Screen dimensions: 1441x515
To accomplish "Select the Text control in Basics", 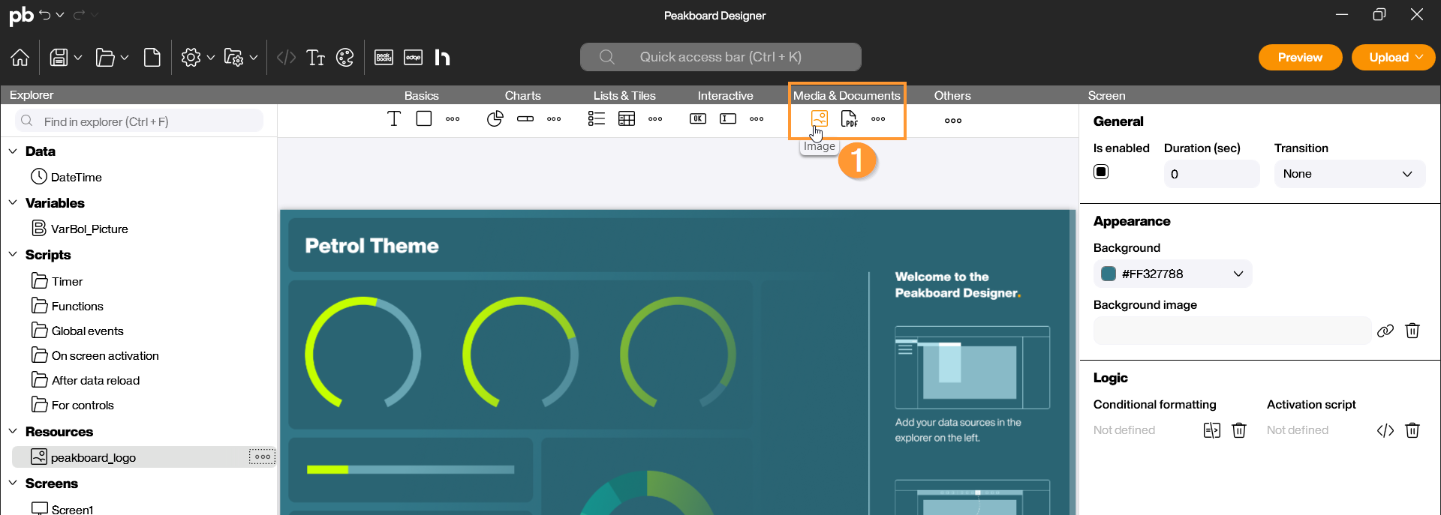I will 394,118.
